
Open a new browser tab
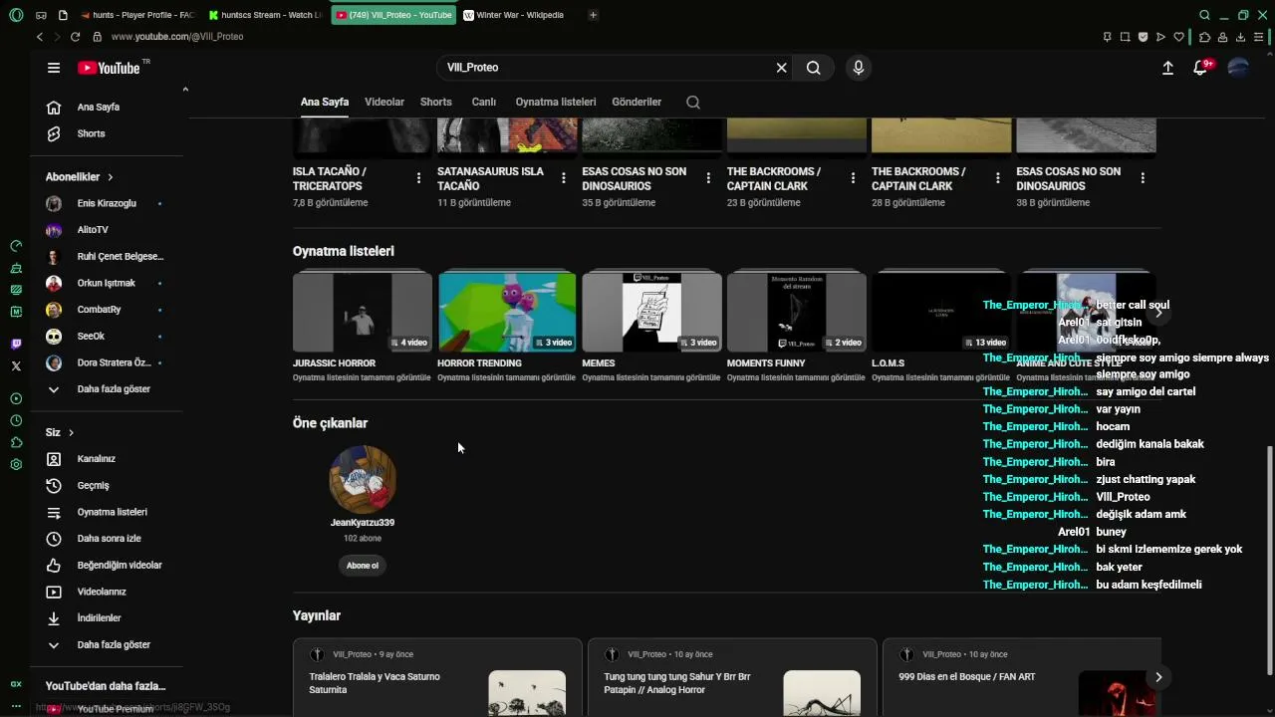click(x=593, y=15)
